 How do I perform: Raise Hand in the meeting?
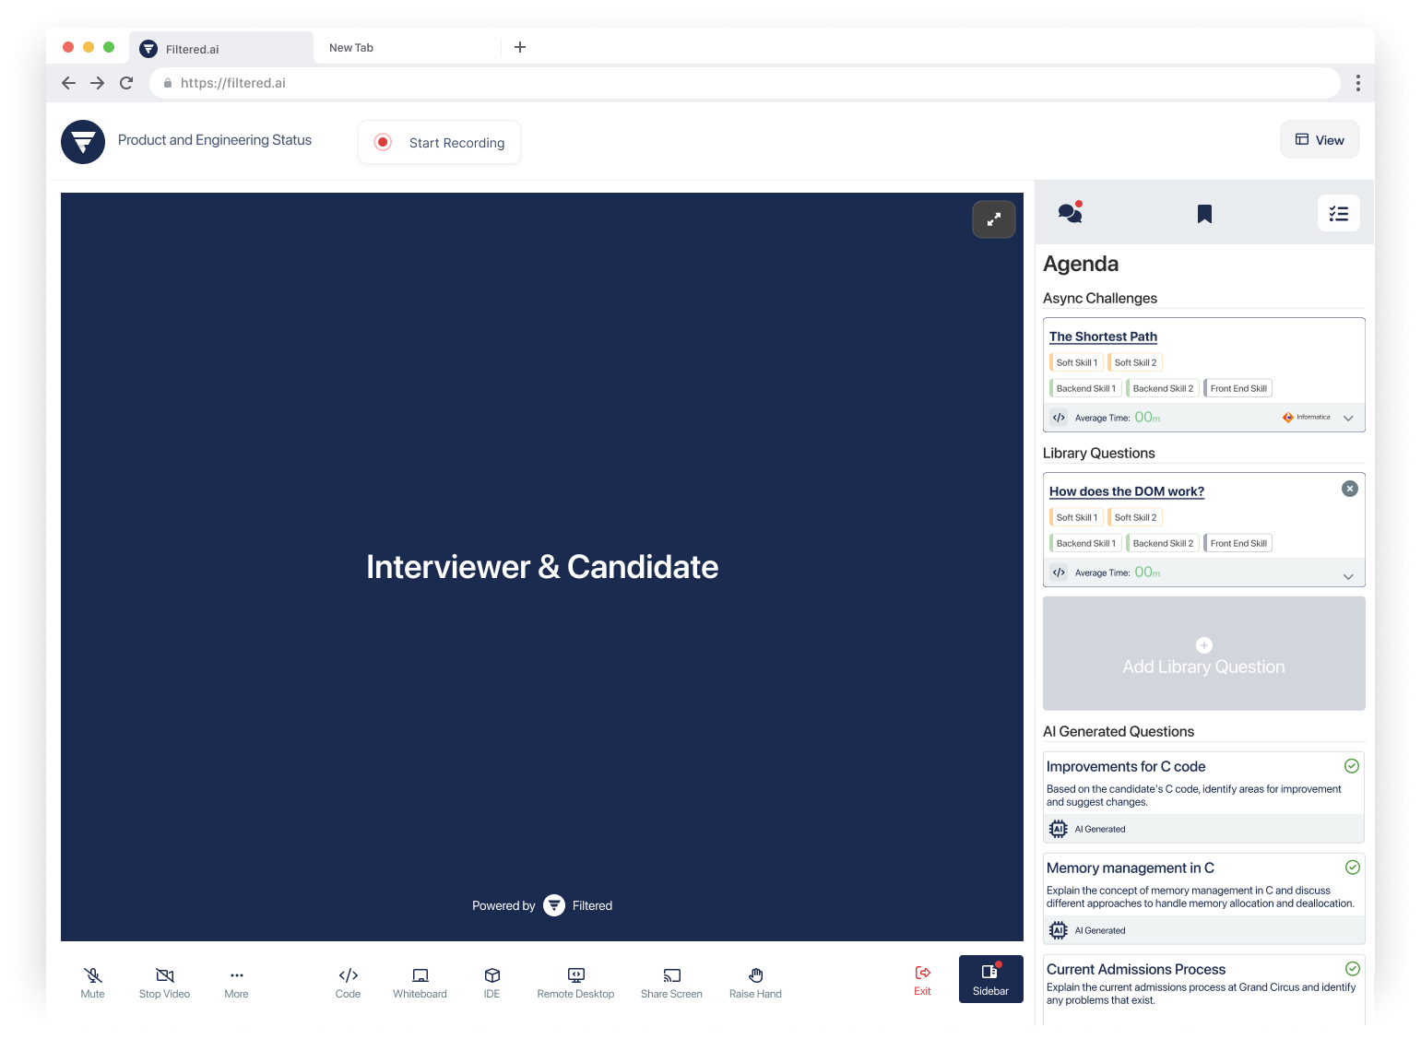click(x=755, y=982)
